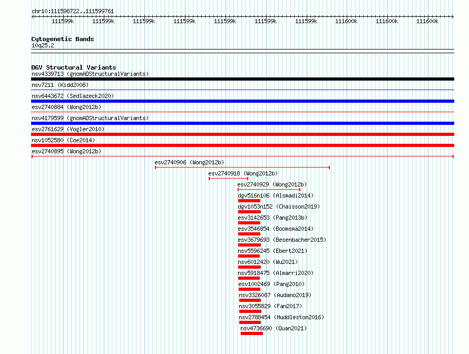The image size is (469, 354).
Task: Click the red bar under nsv5596245
Action: 249,256
